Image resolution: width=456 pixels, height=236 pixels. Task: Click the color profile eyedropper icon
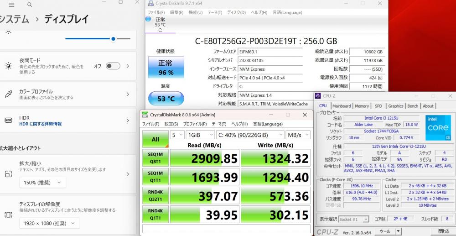[8, 94]
